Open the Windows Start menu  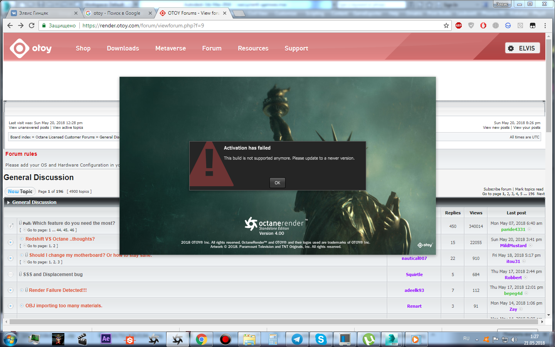(x=10, y=339)
